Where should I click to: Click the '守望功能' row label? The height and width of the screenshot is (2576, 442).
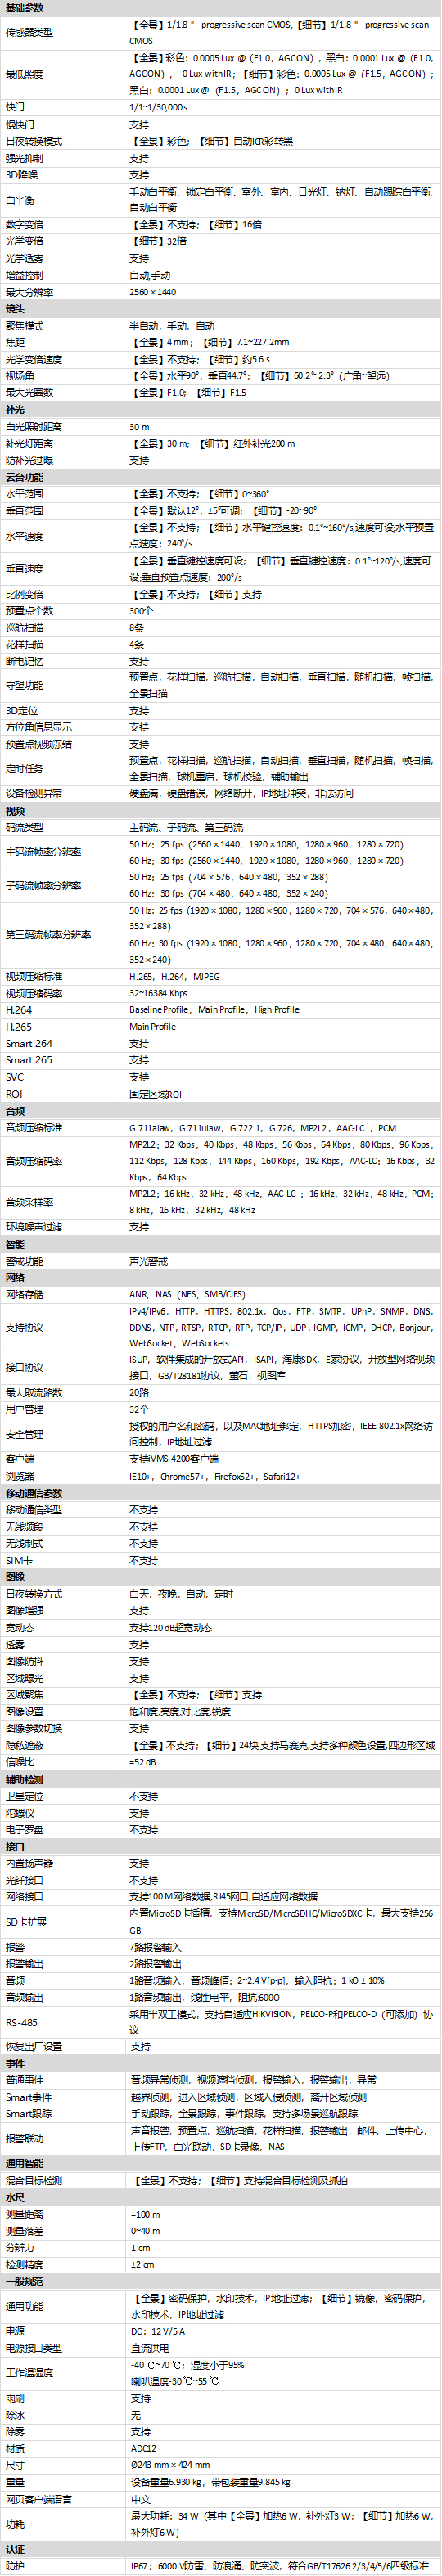click(25, 686)
